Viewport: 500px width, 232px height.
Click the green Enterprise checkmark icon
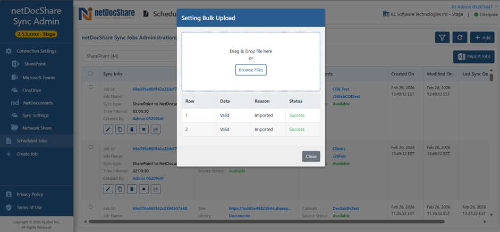[x=476, y=14]
